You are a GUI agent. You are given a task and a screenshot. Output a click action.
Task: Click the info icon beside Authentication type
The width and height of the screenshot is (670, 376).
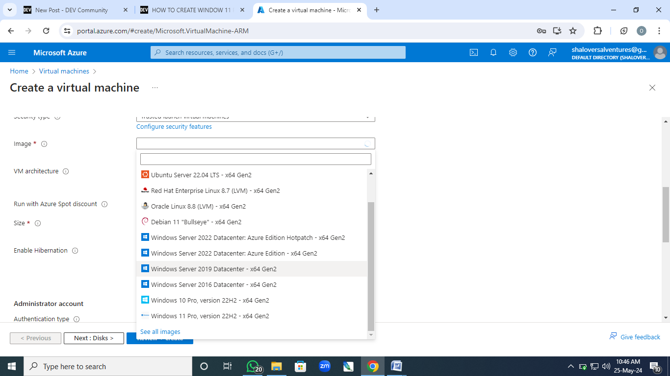(77, 319)
